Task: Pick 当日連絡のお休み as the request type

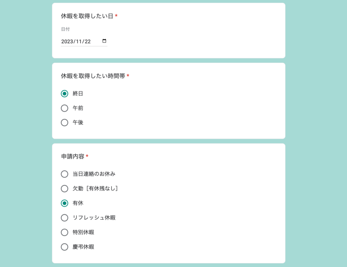Action: pos(65,174)
